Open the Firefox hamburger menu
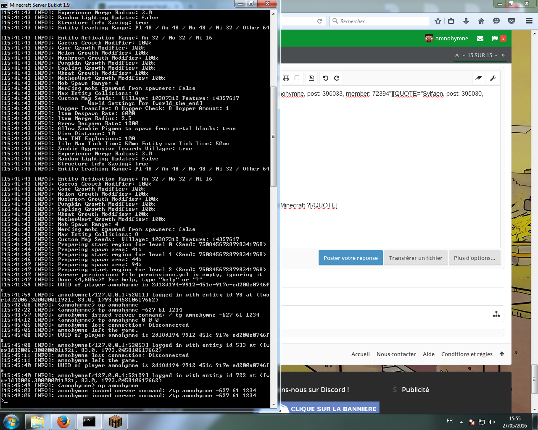 coord(529,21)
